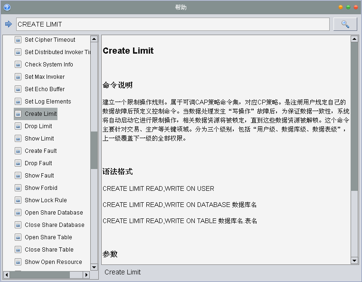362x282 pixels.
Task: Click the 命令说明 section heading
Action: coord(117,85)
